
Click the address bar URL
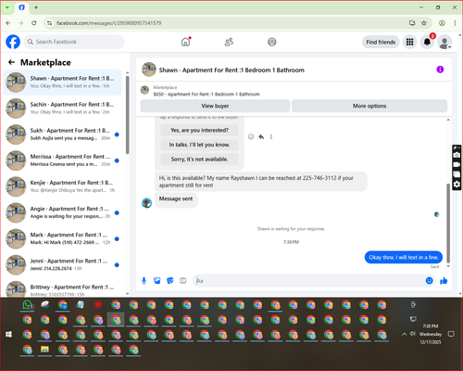108,23
